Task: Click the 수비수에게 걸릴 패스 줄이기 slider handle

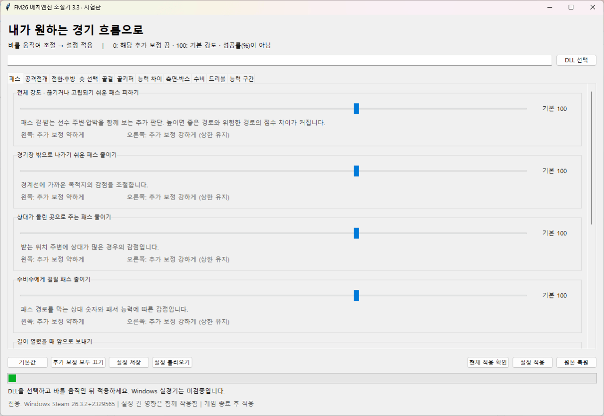Action: tap(356, 296)
